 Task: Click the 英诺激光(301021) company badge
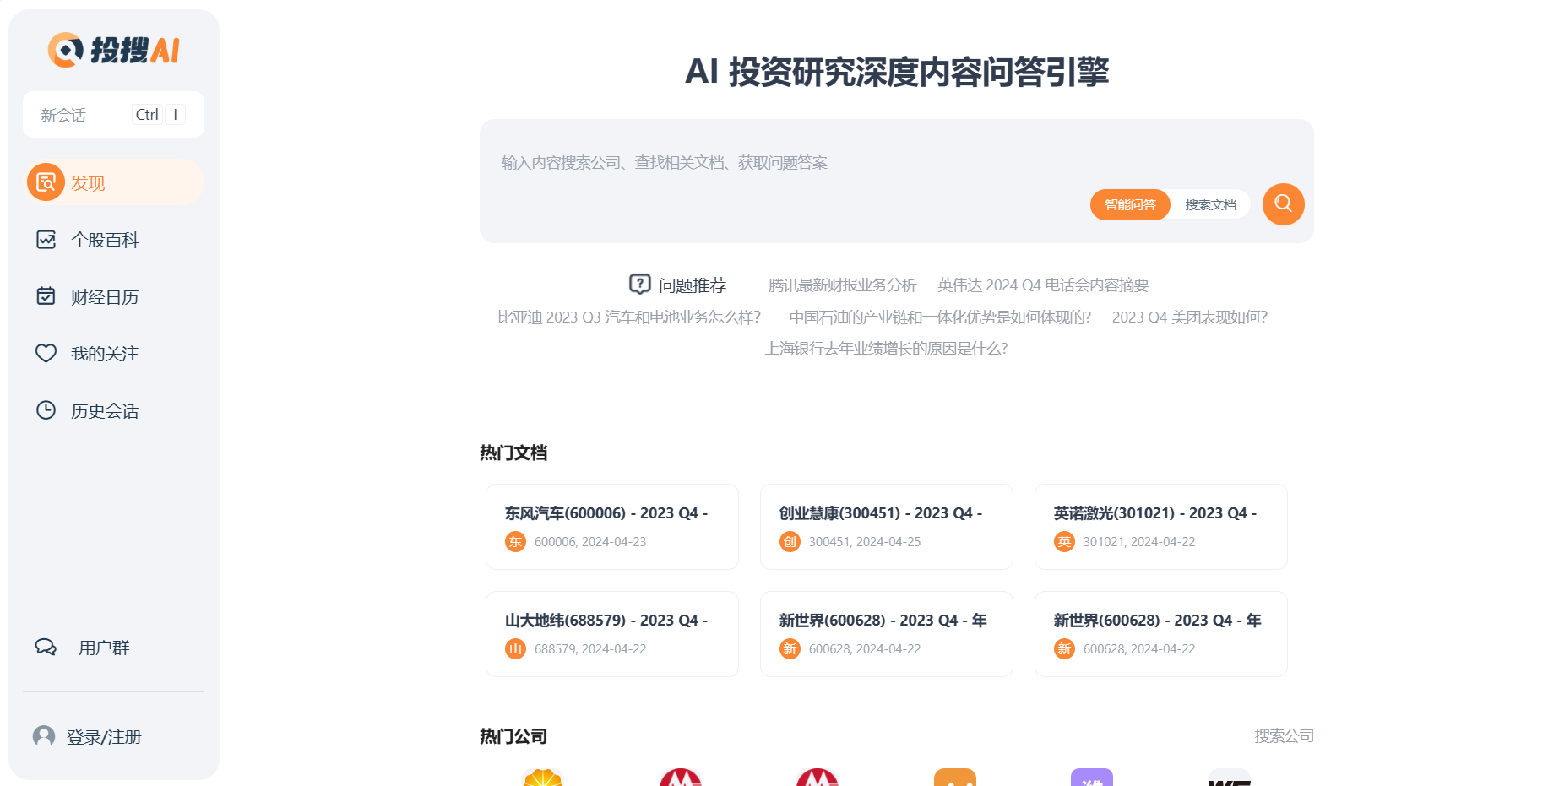[x=1065, y=541]
